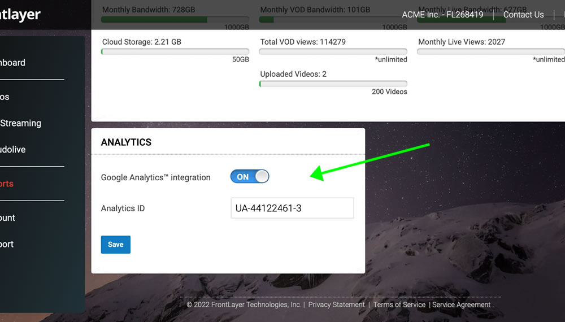Image resolution: width=565 pixels, height=322 pixels.
Task: Open the Account sidebar item
Action: (x=7, y=218)
